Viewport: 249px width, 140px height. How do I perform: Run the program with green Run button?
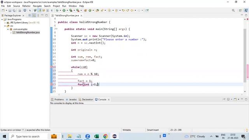tap(64, 10)
